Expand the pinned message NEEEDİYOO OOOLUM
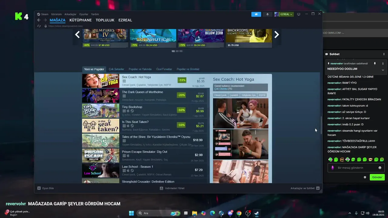This screenshot has width=388, height=218. tap(383, 70)
